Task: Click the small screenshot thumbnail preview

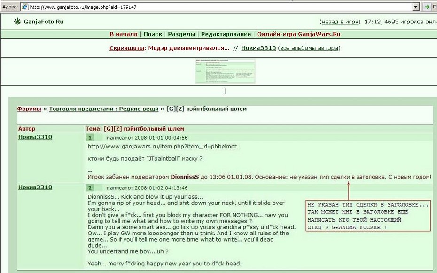Action: (x=225, y=71)
